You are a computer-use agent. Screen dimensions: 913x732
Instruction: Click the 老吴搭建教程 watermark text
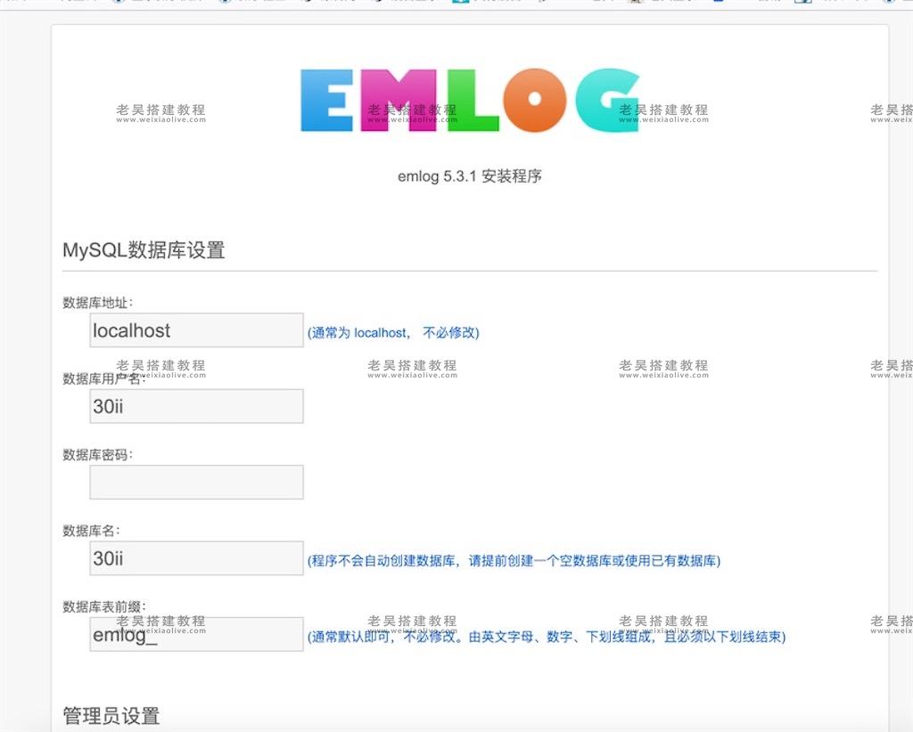(159, 110)
